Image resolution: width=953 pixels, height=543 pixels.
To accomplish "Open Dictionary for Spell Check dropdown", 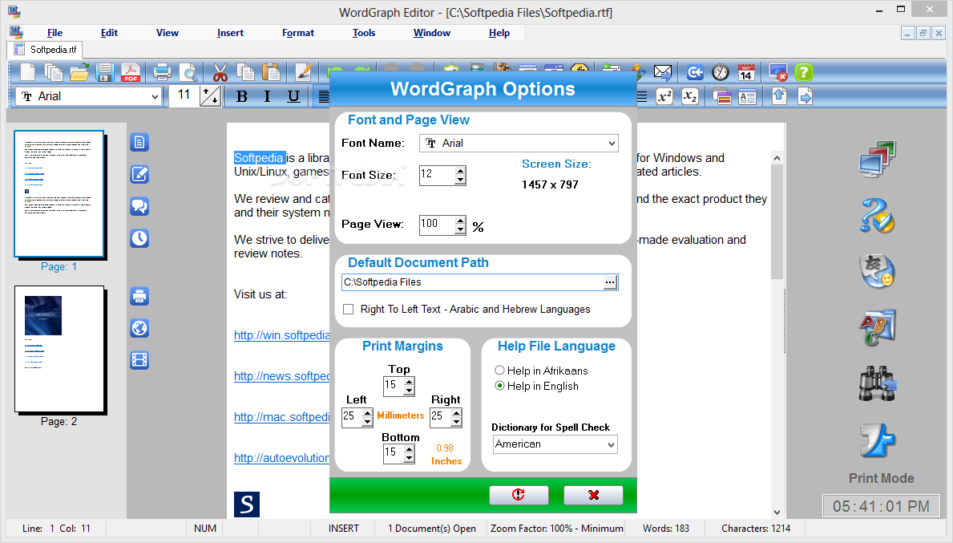I will click(x=611, y=444).
